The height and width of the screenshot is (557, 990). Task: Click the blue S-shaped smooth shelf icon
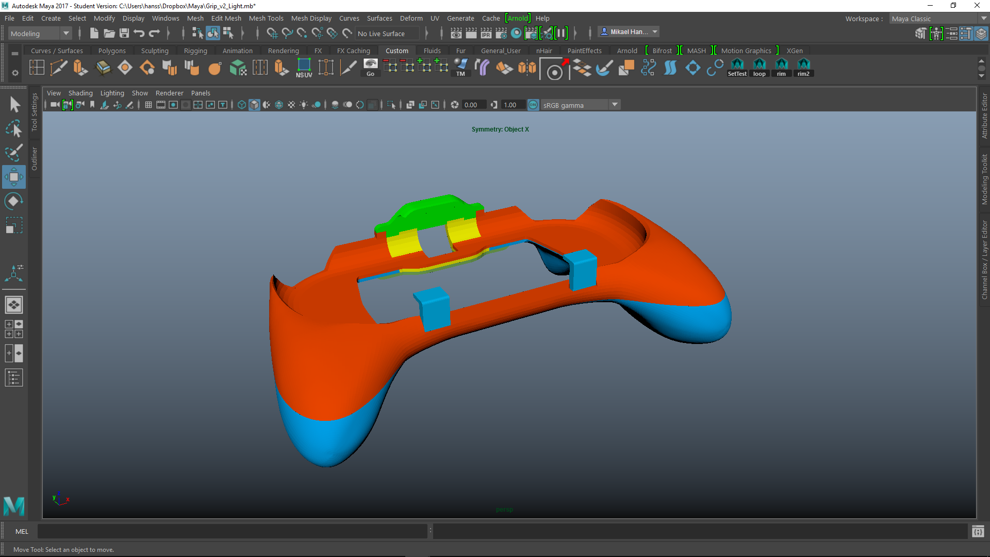(670, 68)
